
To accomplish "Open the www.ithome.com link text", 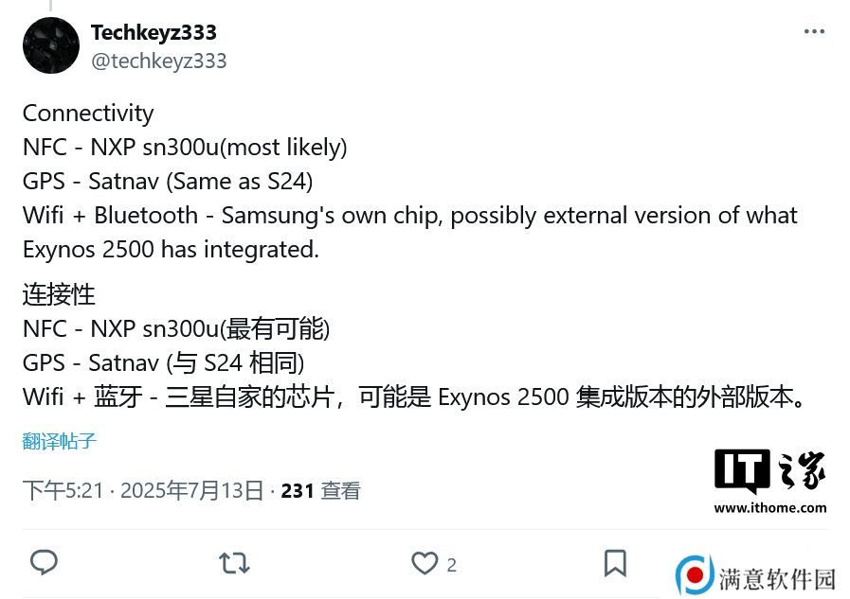I will point(770,508).
